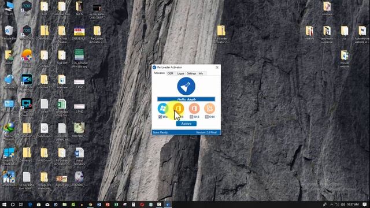Image resolution: width=370 pixels, height=208 pixels.
Task: Click the 'Version: 2.6 Final' status text
Action: tap(206, 132)
